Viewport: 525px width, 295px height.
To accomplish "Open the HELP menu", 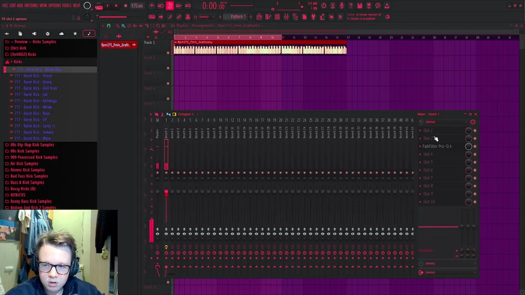I will point(77,5).
